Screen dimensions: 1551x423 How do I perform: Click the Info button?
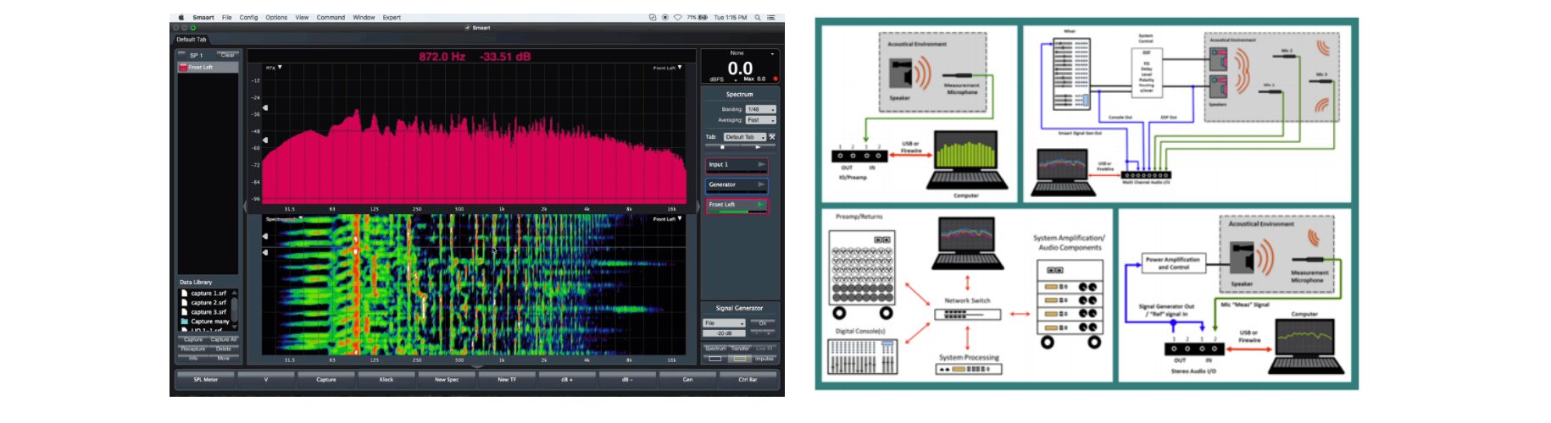[193, 358]
